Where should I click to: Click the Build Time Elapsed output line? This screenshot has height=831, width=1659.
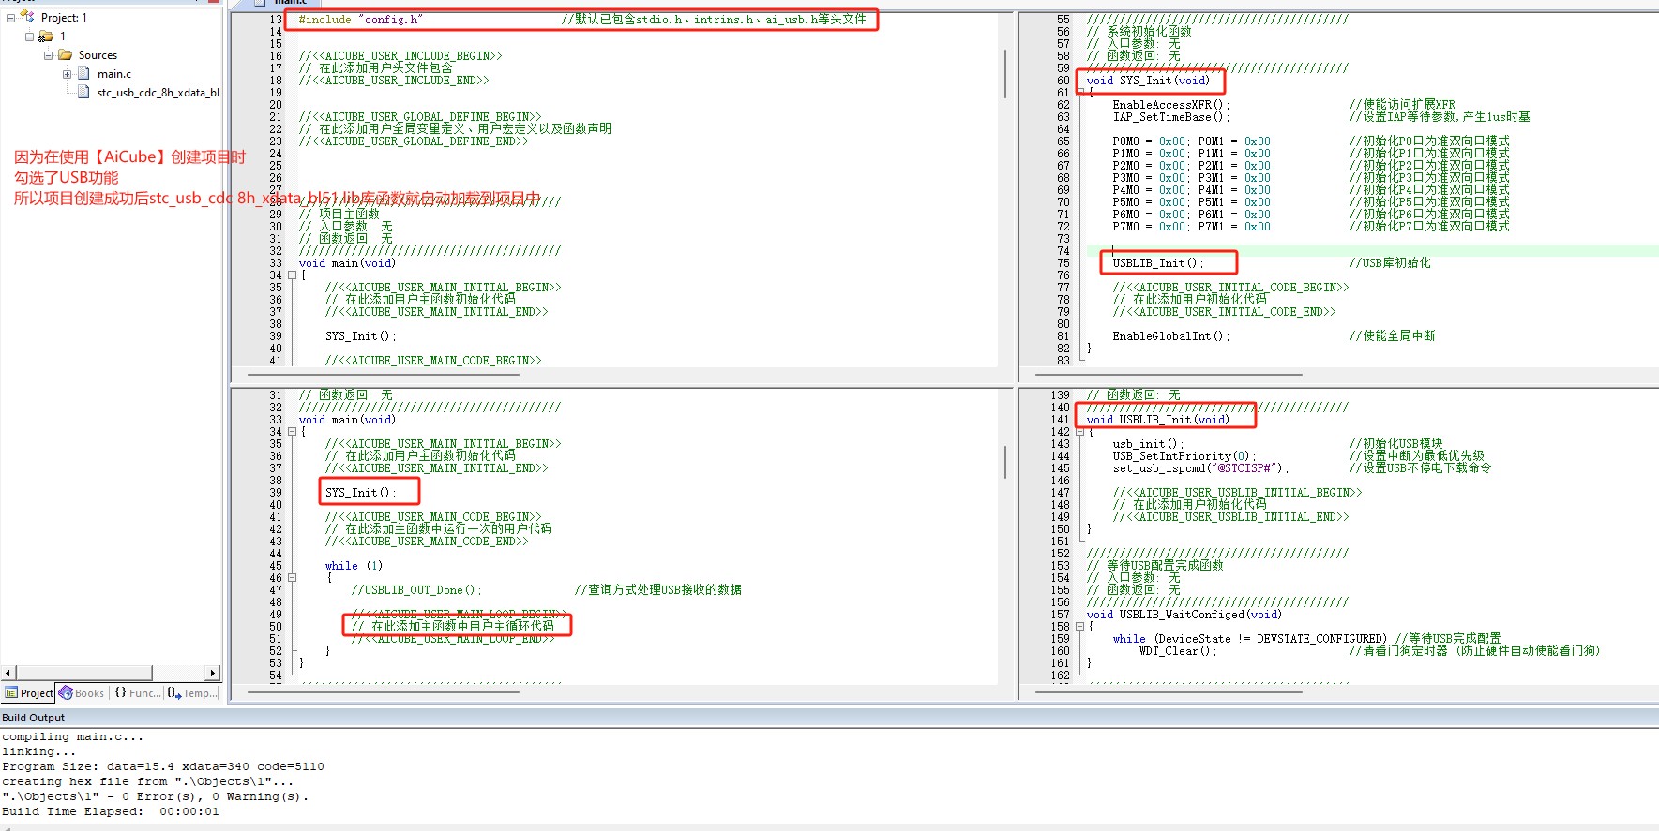pos(111,811)
